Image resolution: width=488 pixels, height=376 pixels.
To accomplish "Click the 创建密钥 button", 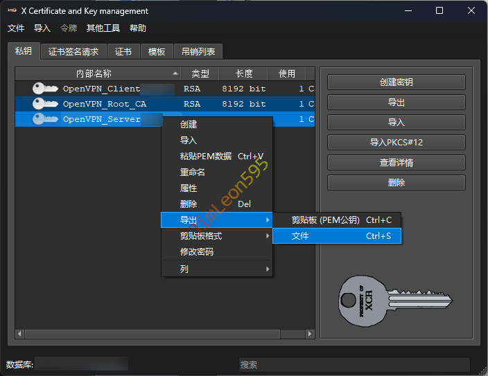I will (x=396, y=82).
